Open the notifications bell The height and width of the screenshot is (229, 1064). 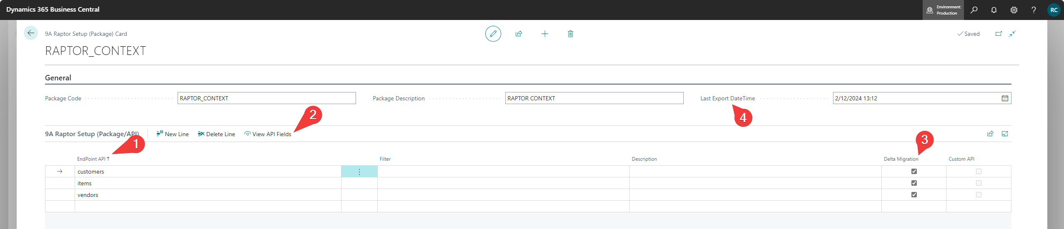[994, 10]
